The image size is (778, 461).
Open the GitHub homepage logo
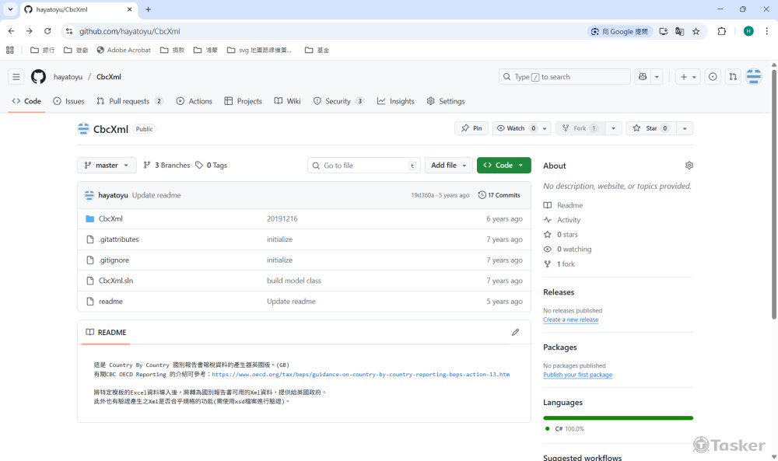[38, 77]
